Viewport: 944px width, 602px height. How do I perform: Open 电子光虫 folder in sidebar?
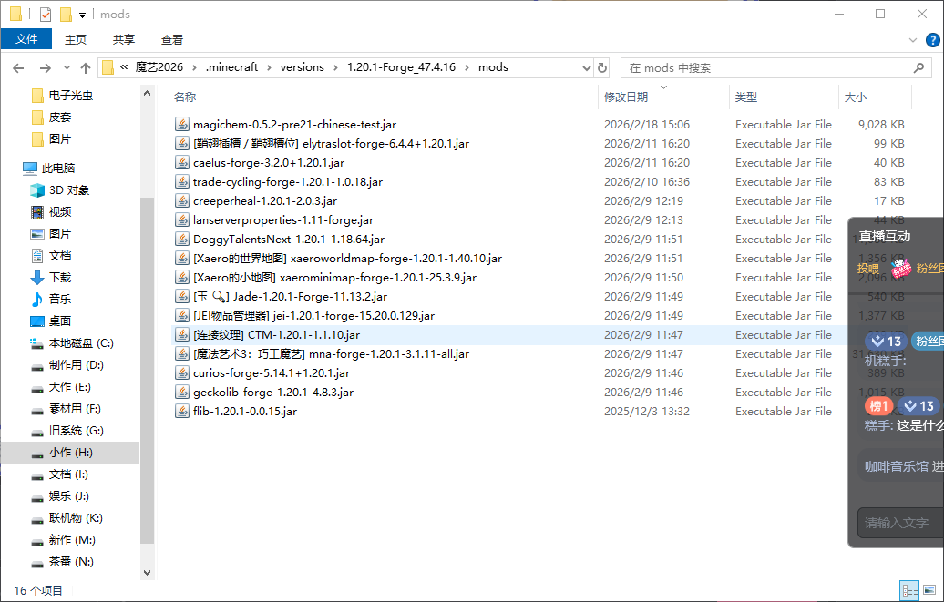point(70,95)
